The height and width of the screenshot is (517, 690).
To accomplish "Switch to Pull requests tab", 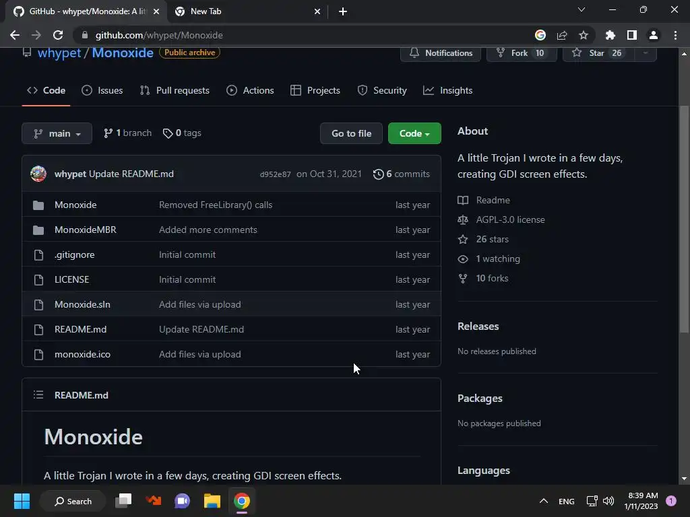I will (x=175, y=91).
